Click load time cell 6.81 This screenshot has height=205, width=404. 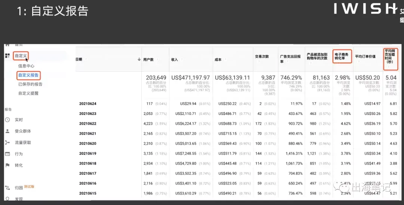(394, 104)
